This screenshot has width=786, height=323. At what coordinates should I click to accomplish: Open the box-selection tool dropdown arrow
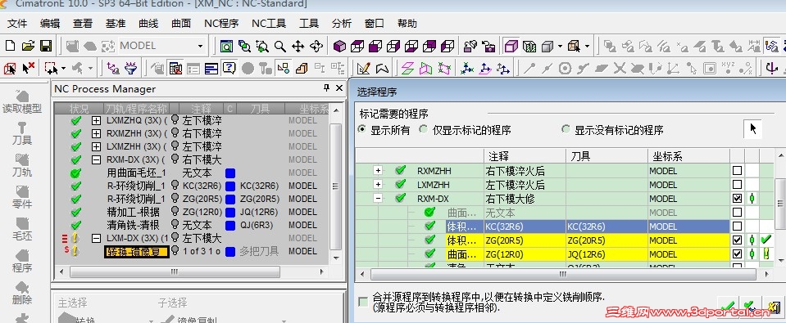tap(62, 68)
